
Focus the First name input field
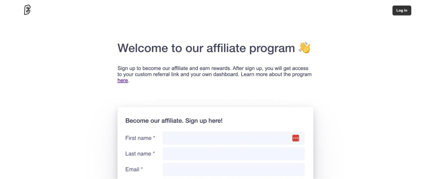[225, 138]
